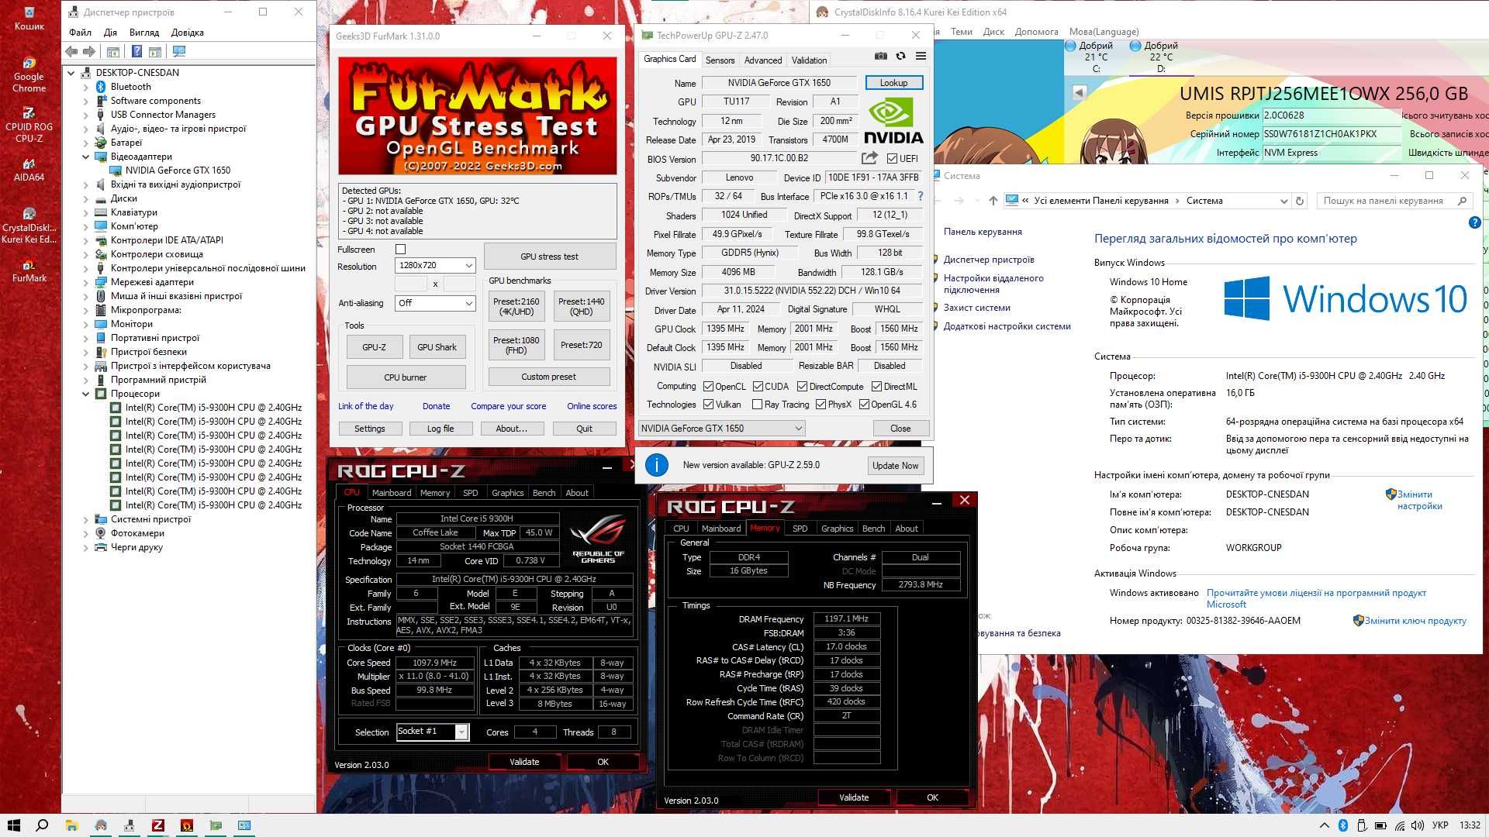This screenshot has height=837, width=1489.
Task: Switch to the Sensors tab in GPU-Z
Action: pos(720,60)
